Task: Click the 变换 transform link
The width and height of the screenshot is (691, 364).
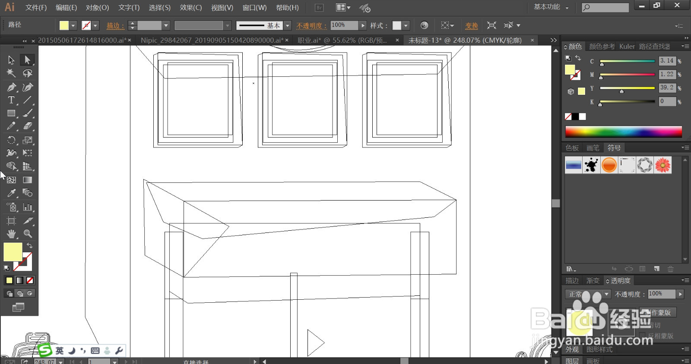Action: point(472,25)
